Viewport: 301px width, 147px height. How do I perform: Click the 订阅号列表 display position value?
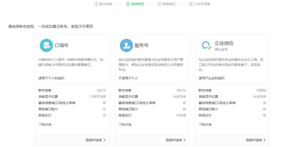click(98, 97)
